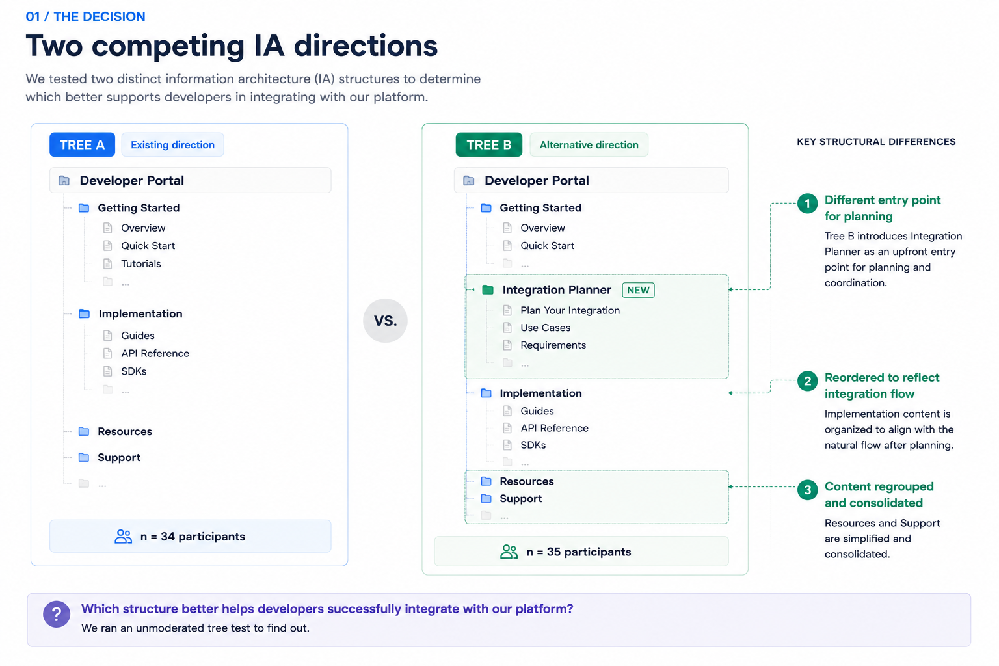
Task: Click the blue TREE A badge
Action: pos(82,145)
